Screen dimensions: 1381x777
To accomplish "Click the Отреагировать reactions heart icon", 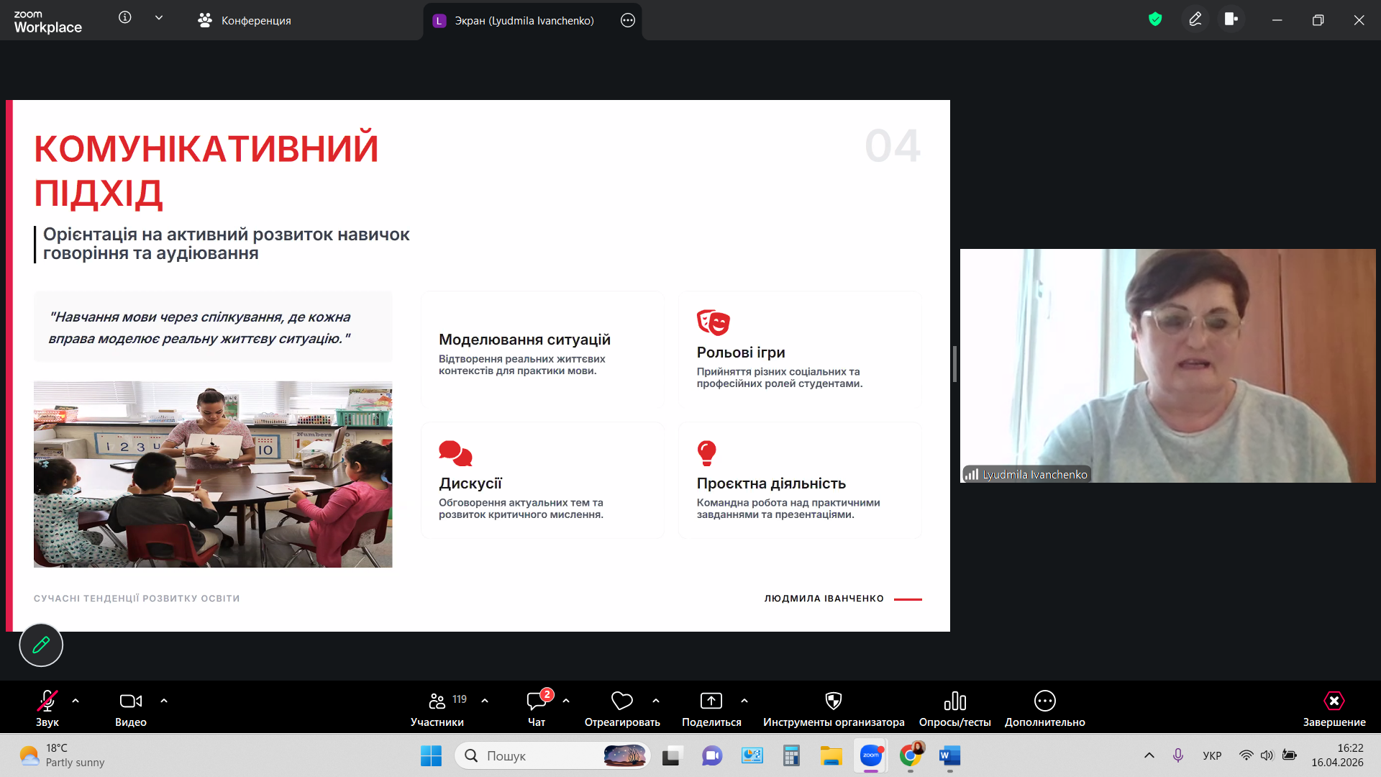I will coord(621,701).
